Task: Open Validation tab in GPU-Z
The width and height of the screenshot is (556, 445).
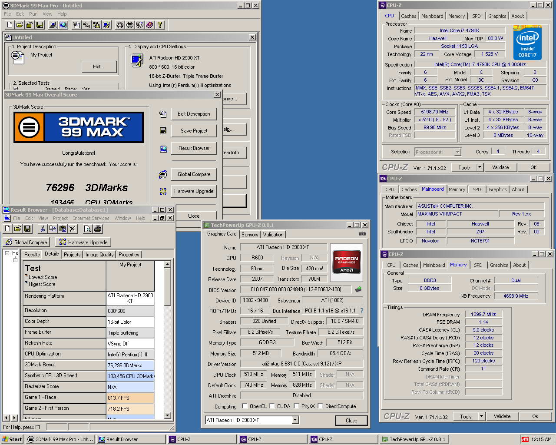Action: point(273,235)
